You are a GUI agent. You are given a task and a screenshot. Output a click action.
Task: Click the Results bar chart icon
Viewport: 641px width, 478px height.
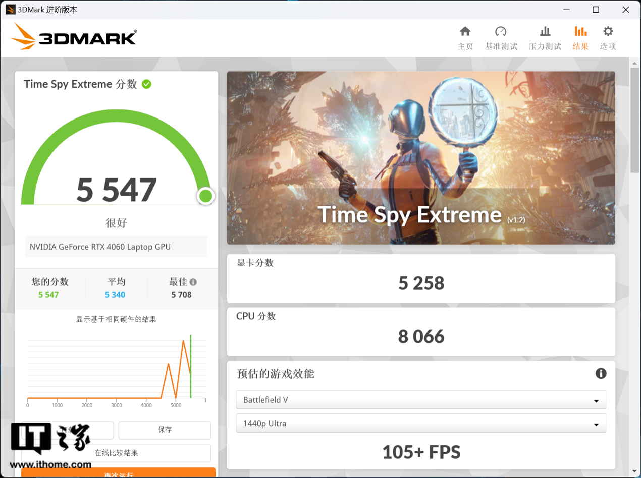(x=580, y=31)
